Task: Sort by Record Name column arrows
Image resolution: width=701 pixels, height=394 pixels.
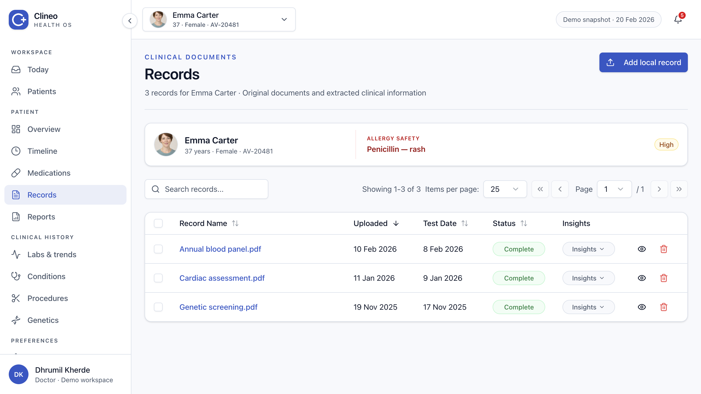Action: [x=235, y=223]
